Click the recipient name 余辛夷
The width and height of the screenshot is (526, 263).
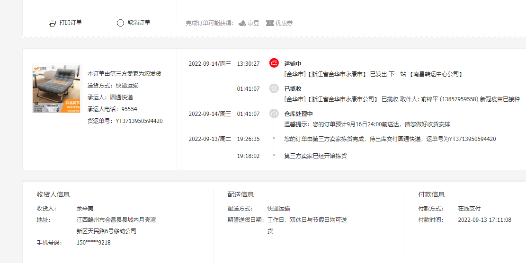point(85,209)
